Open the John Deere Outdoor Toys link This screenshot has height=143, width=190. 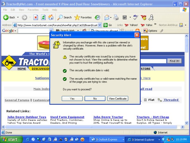pyautogui.click(x=27, y=117)
